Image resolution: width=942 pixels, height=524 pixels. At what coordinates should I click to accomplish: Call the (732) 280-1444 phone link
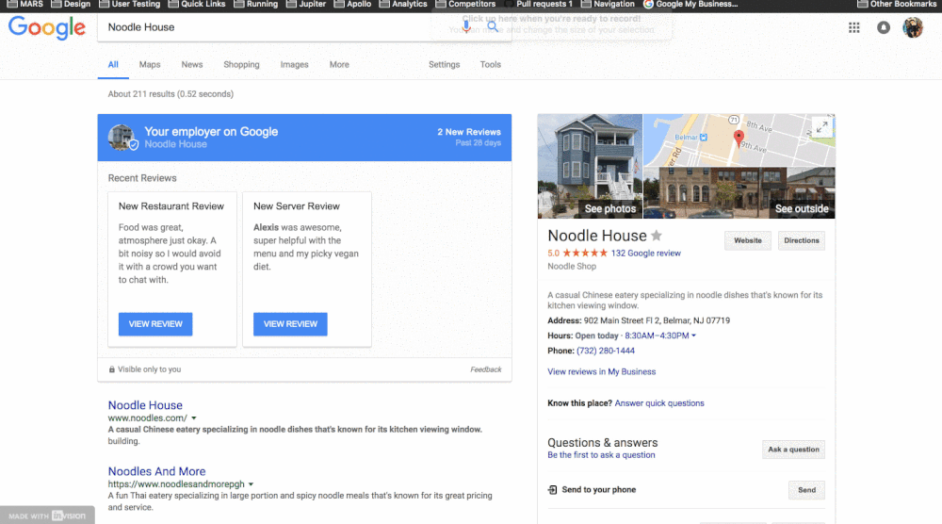(606, 351)
